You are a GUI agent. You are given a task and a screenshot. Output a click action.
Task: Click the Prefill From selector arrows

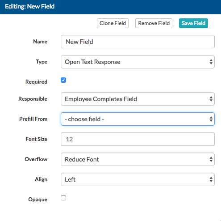tap(211, 119)
